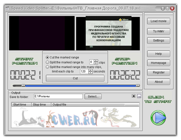The width and height of the screenshot is (181, 140).
Task: Increase the clips count stepper
Action: (96, 61)
